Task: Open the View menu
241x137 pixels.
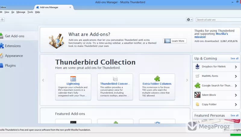Action: [x=7, y=12]
